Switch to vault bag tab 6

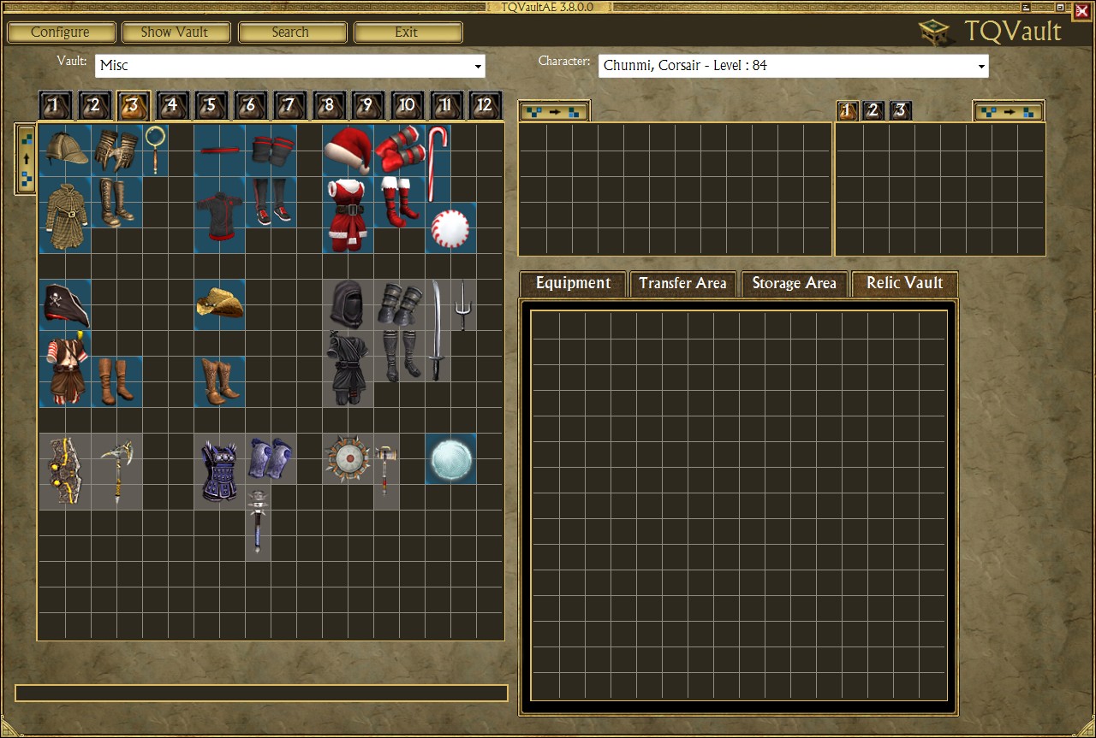tap(251, 106)
